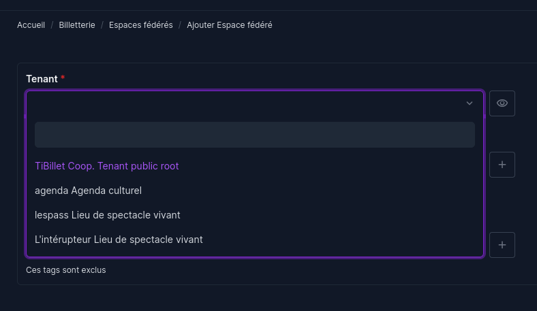Go to Accueil breadcrumb
This screenshot has height=311, width=537.
(x=31, y=25)
